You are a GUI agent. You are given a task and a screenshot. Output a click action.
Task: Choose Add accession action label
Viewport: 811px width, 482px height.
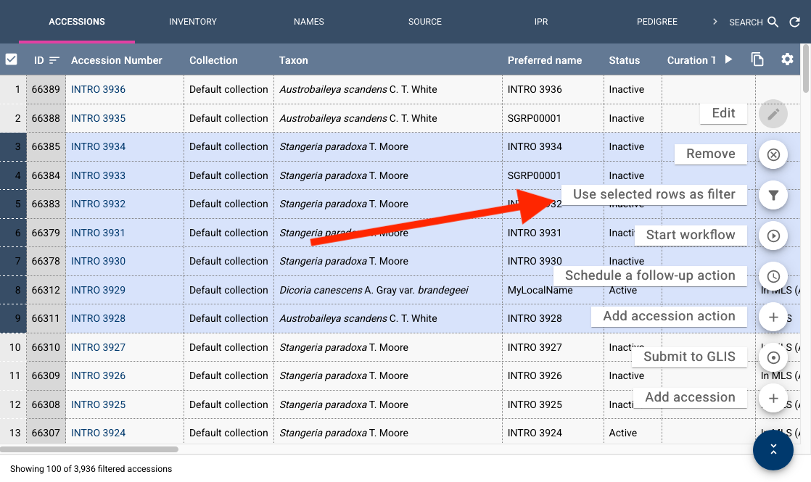[669, 316]
